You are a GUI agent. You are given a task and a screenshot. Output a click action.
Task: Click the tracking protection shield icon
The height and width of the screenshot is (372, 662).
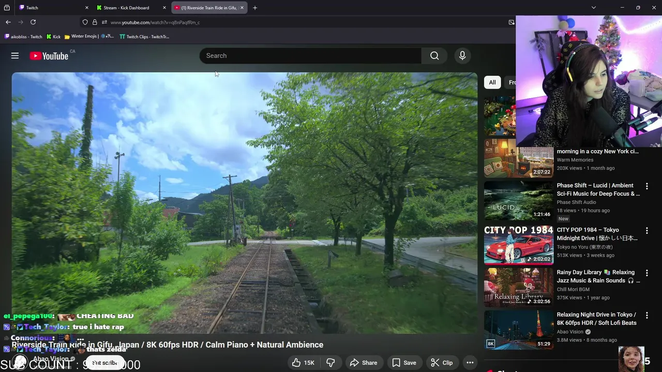tap(85, 22)
